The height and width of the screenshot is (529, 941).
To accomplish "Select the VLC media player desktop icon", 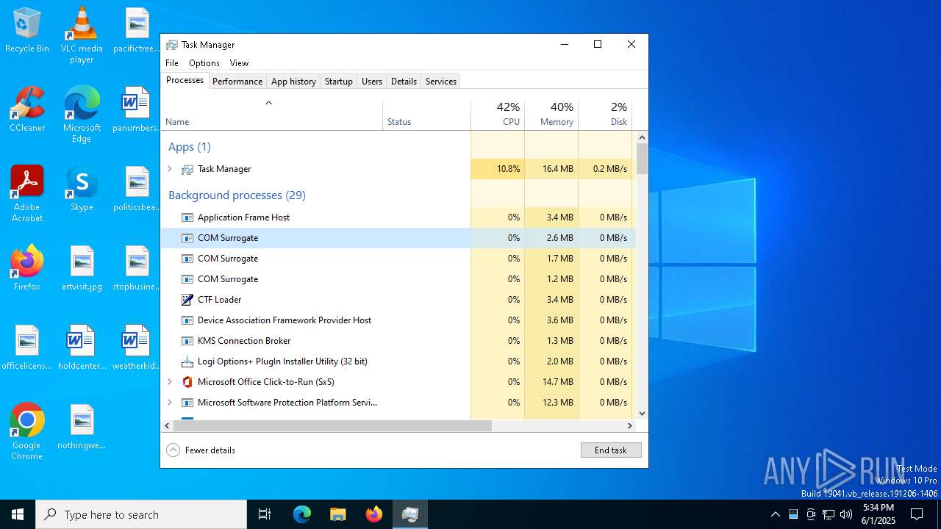I will [x=82, y=35].
